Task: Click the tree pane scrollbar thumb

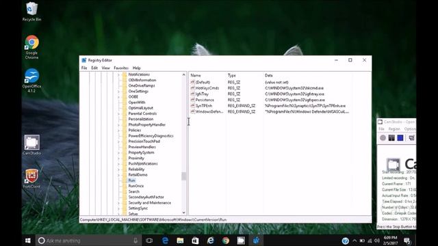Action: (184, 176)
